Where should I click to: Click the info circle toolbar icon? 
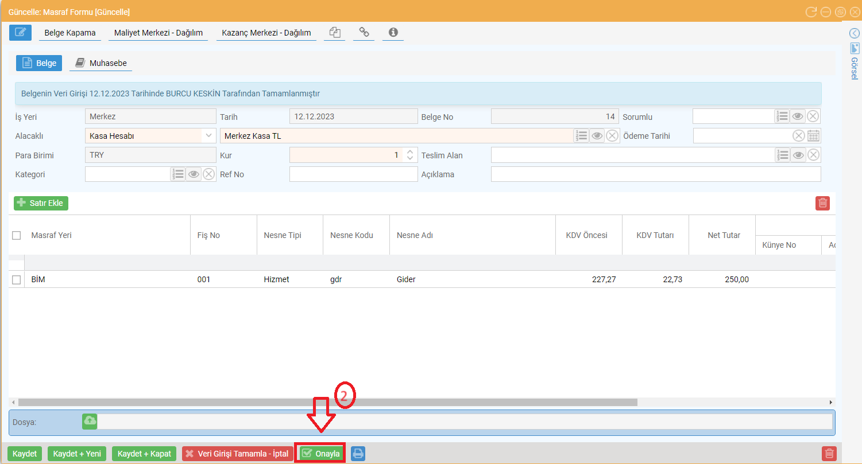point(393,33)
